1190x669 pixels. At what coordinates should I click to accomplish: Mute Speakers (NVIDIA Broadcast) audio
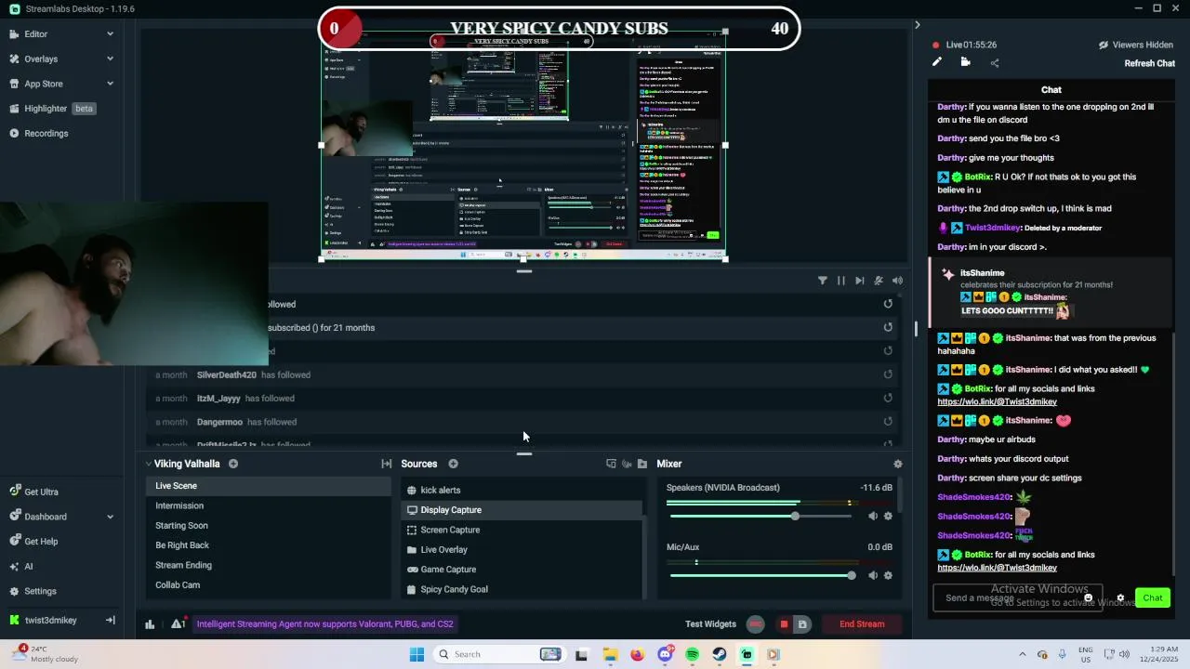873,516
